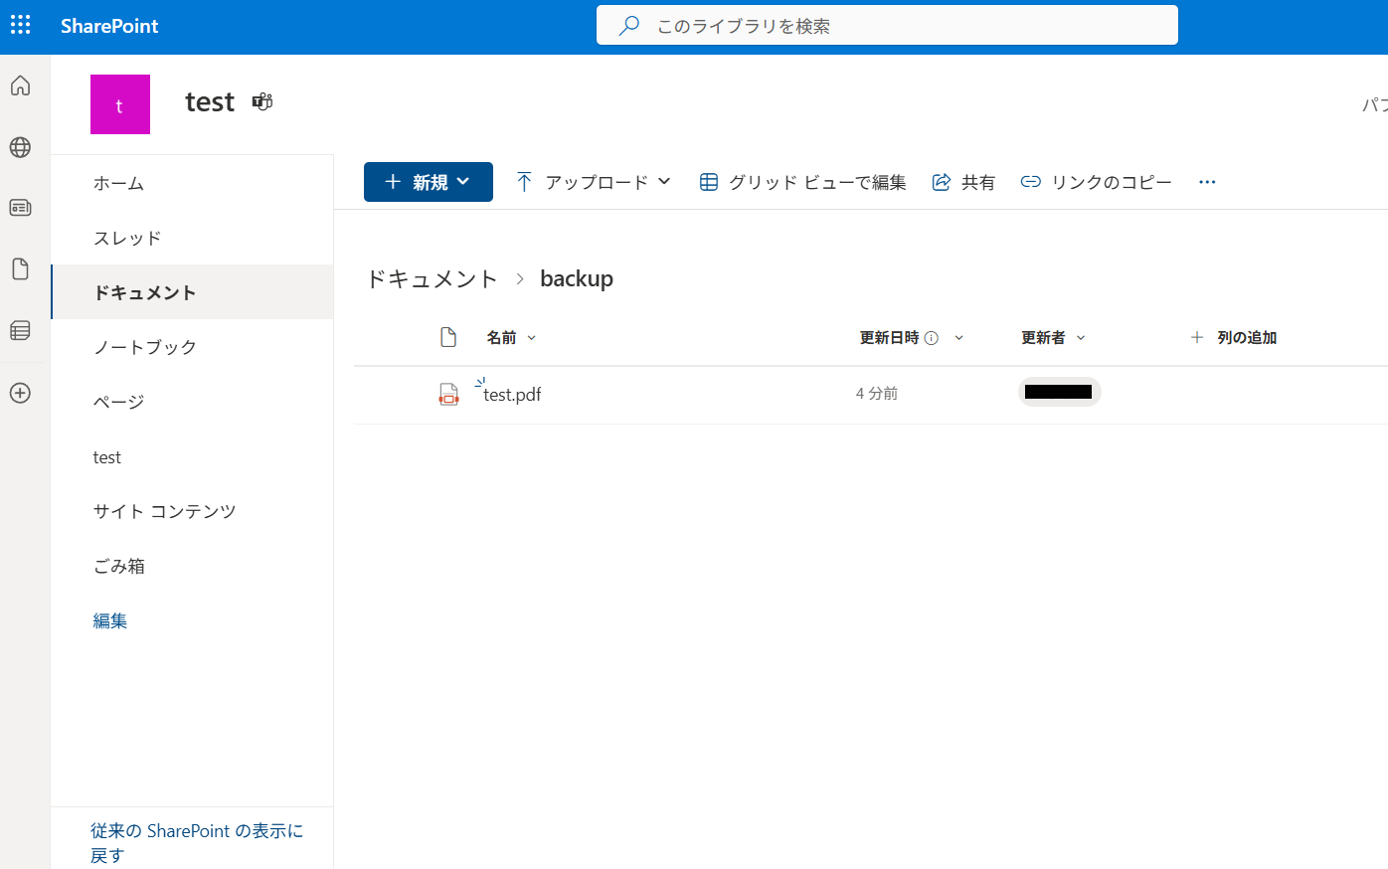The width and height of the screenshot is (1388, 869).
Task: Select ごみ箱 in the site navigation
Action: point(119,565)
